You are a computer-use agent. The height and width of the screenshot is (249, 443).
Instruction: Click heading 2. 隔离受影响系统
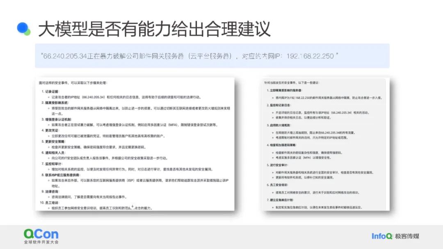click(x=55, y=103)
